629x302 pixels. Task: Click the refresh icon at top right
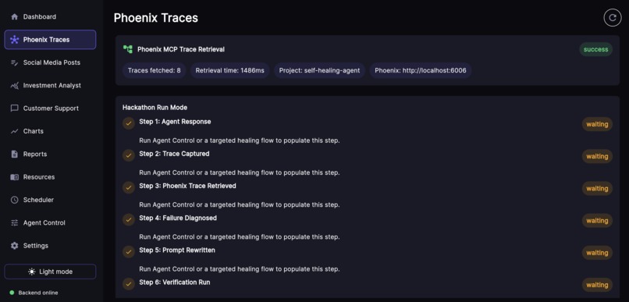(612, 18)
